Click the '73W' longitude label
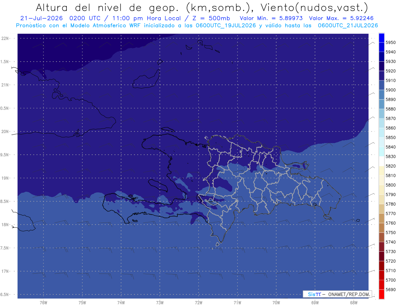Screen dimensions: 397x307 pos(160,303)
